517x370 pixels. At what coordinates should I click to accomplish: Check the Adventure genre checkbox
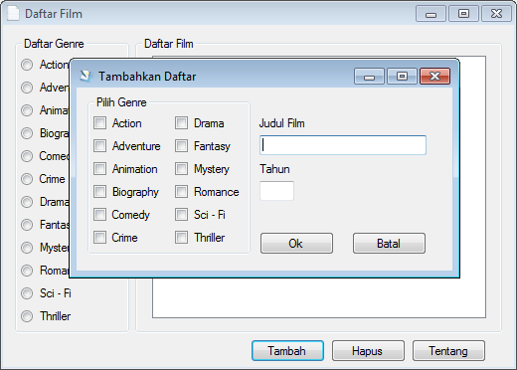99,146
